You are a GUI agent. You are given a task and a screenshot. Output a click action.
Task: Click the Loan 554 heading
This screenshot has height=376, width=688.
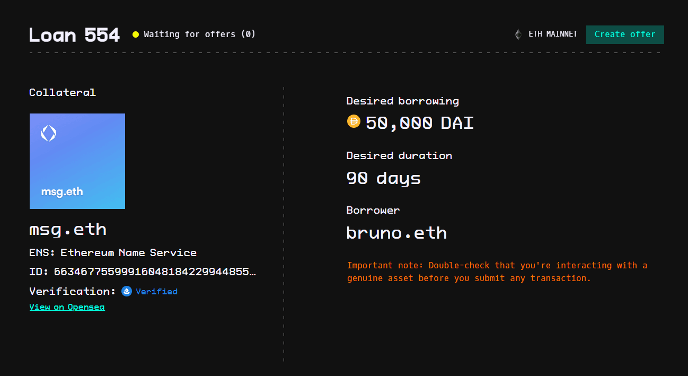[74, 35]
